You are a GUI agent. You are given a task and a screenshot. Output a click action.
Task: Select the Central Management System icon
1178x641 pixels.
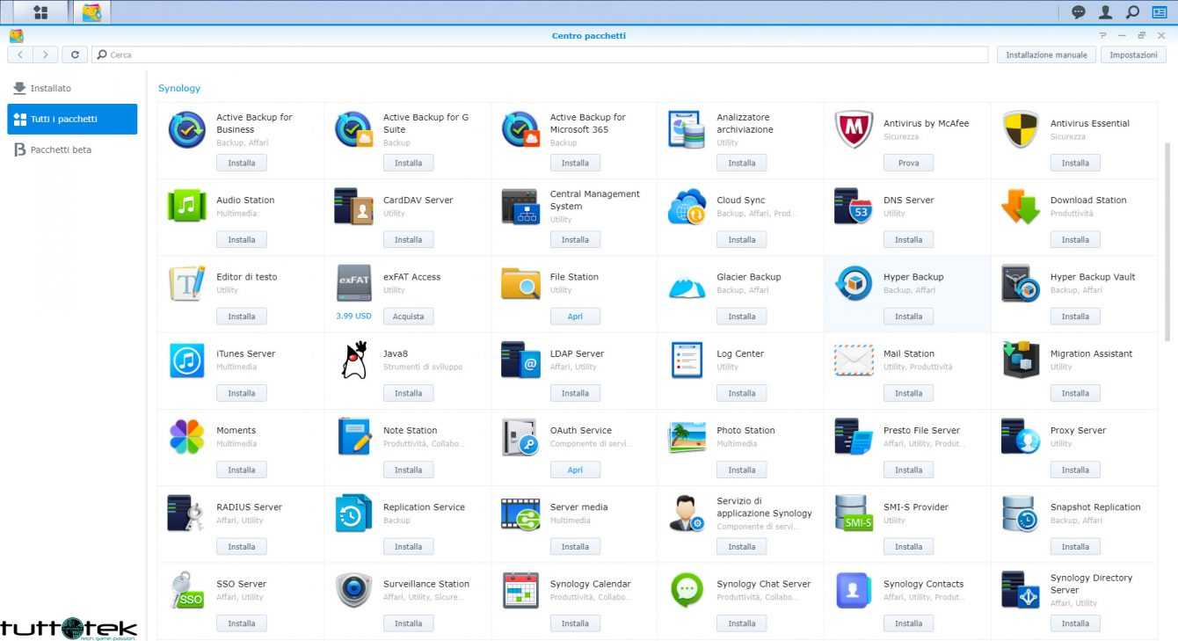[x=520, y=207]
